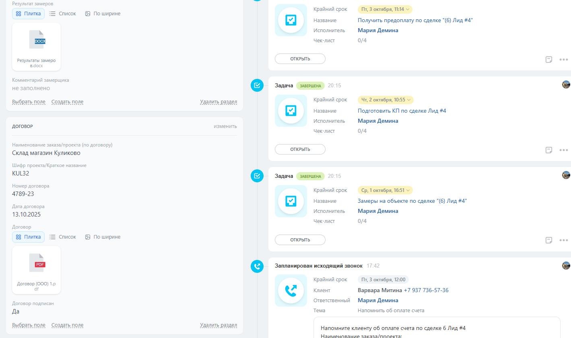The image size is (571, 338).
Task: Click the round timeline marker beside 'Подготовить КП' task
Action: [x=257, y=85]
